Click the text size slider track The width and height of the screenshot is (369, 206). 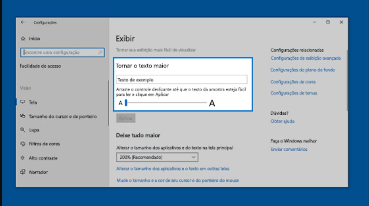point(166,103)
